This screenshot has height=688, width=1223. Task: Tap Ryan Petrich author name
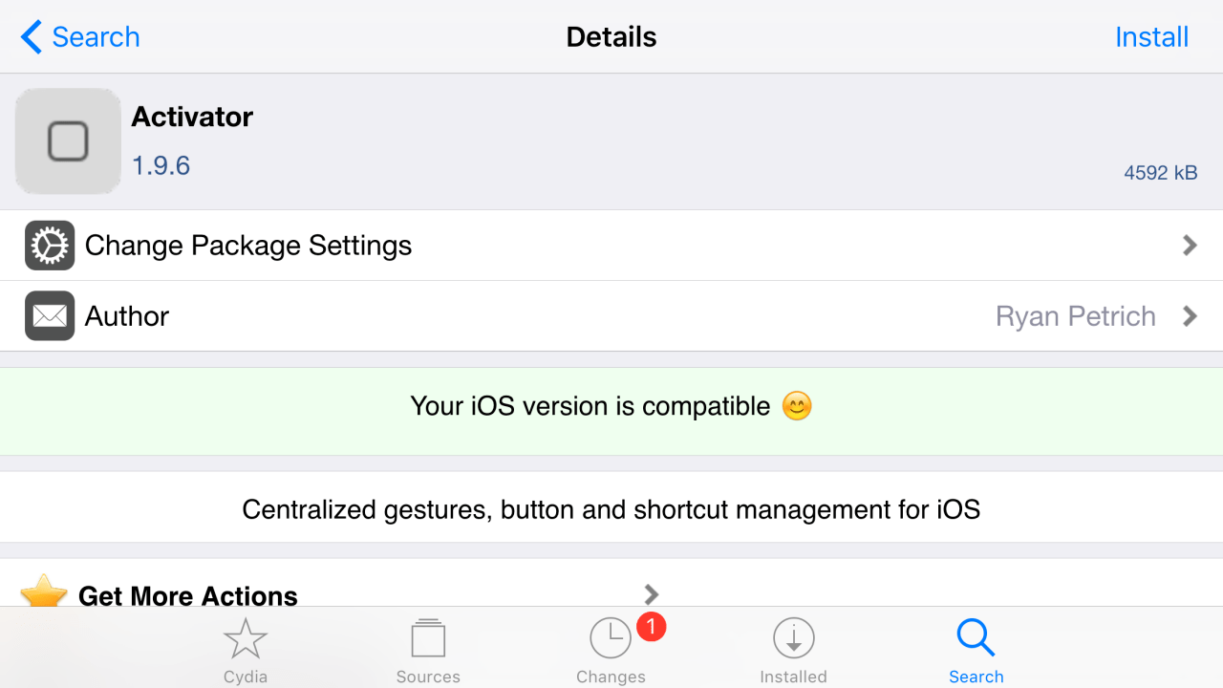point(1076,315)
